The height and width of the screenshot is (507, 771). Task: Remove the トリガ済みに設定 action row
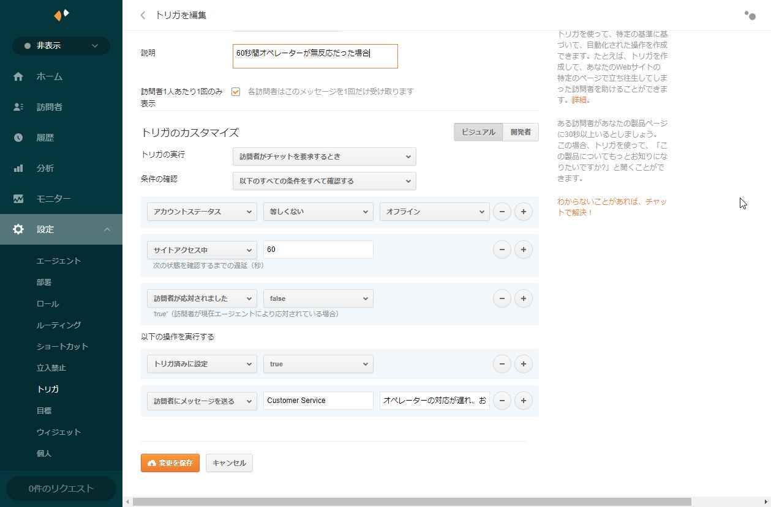click(x=502, y=364)
